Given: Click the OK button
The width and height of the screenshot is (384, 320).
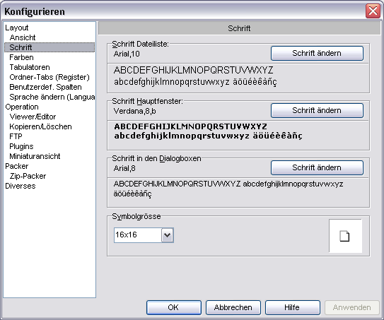Looking at the screenshot, I should click(x=174, y=307).
